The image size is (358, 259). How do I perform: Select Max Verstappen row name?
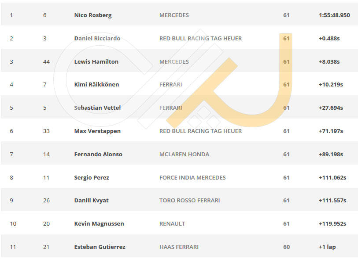click(97, 131)
